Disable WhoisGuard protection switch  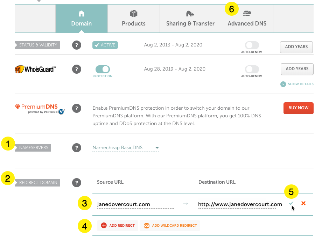[103, 69]
